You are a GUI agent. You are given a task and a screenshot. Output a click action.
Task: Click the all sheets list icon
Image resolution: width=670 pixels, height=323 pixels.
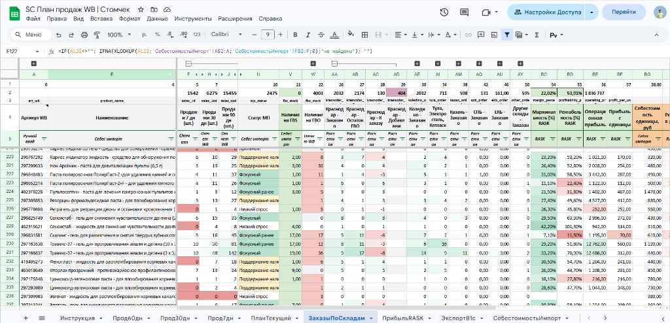pyautogui.click(x=42, y=317)
